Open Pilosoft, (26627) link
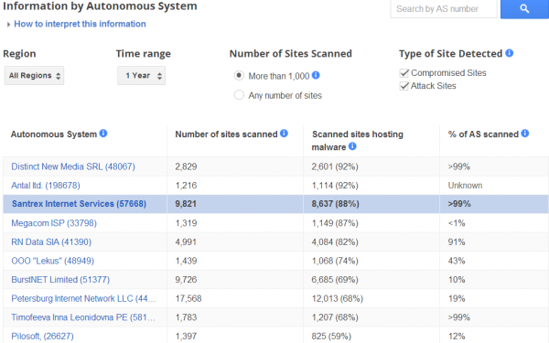This screenshot has height=343, width=549. (x=42, y=337)
